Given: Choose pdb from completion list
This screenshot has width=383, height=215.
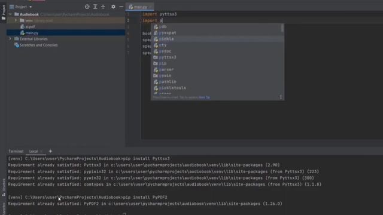Looking at the screenshot, I should [x=217, y=26].
